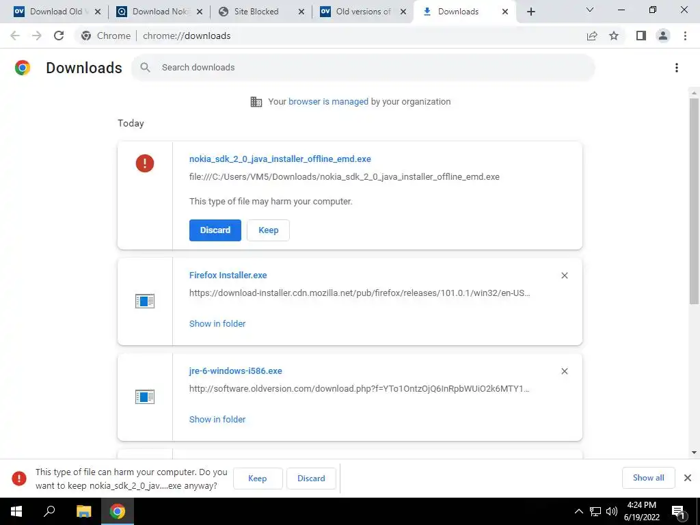Close the Download Nokia tab

pyautogui.click(x=200, y=12)
